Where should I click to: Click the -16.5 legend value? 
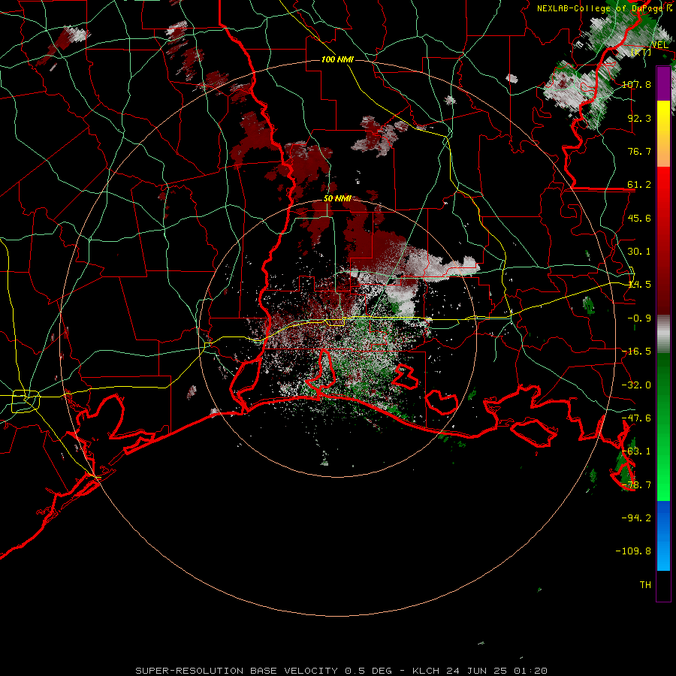[636, 352]
